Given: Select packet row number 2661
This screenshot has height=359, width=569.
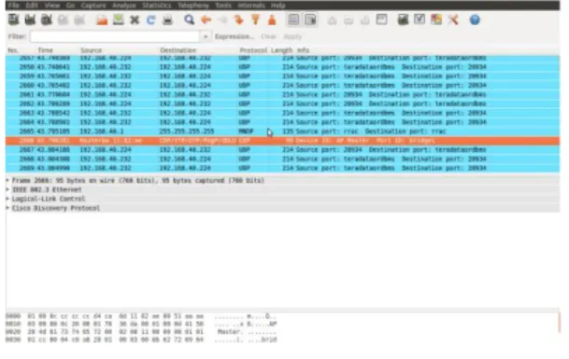Looking at the screenshot, I should point(283,94).
